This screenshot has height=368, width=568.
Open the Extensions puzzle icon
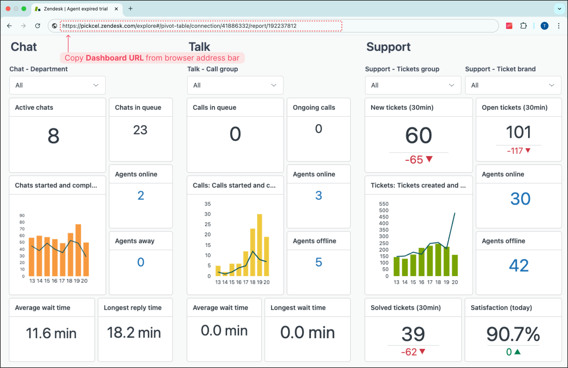[523, 26]
